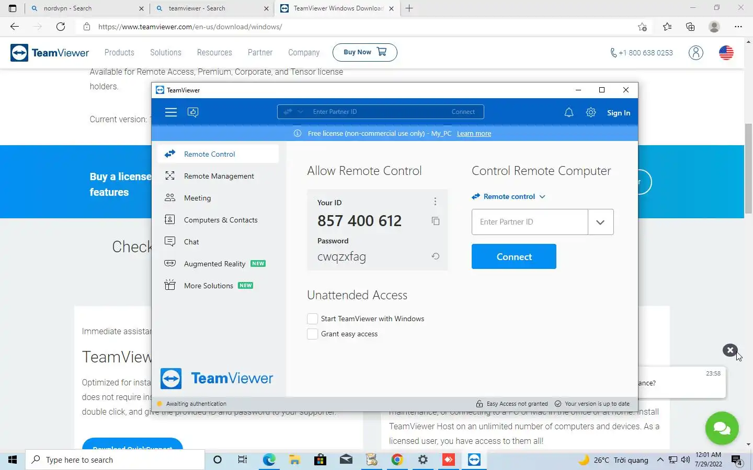The height and width of the screenshot is (470, 753).
Task: Select the US flag language icon
Action: (x=726, y=53)
